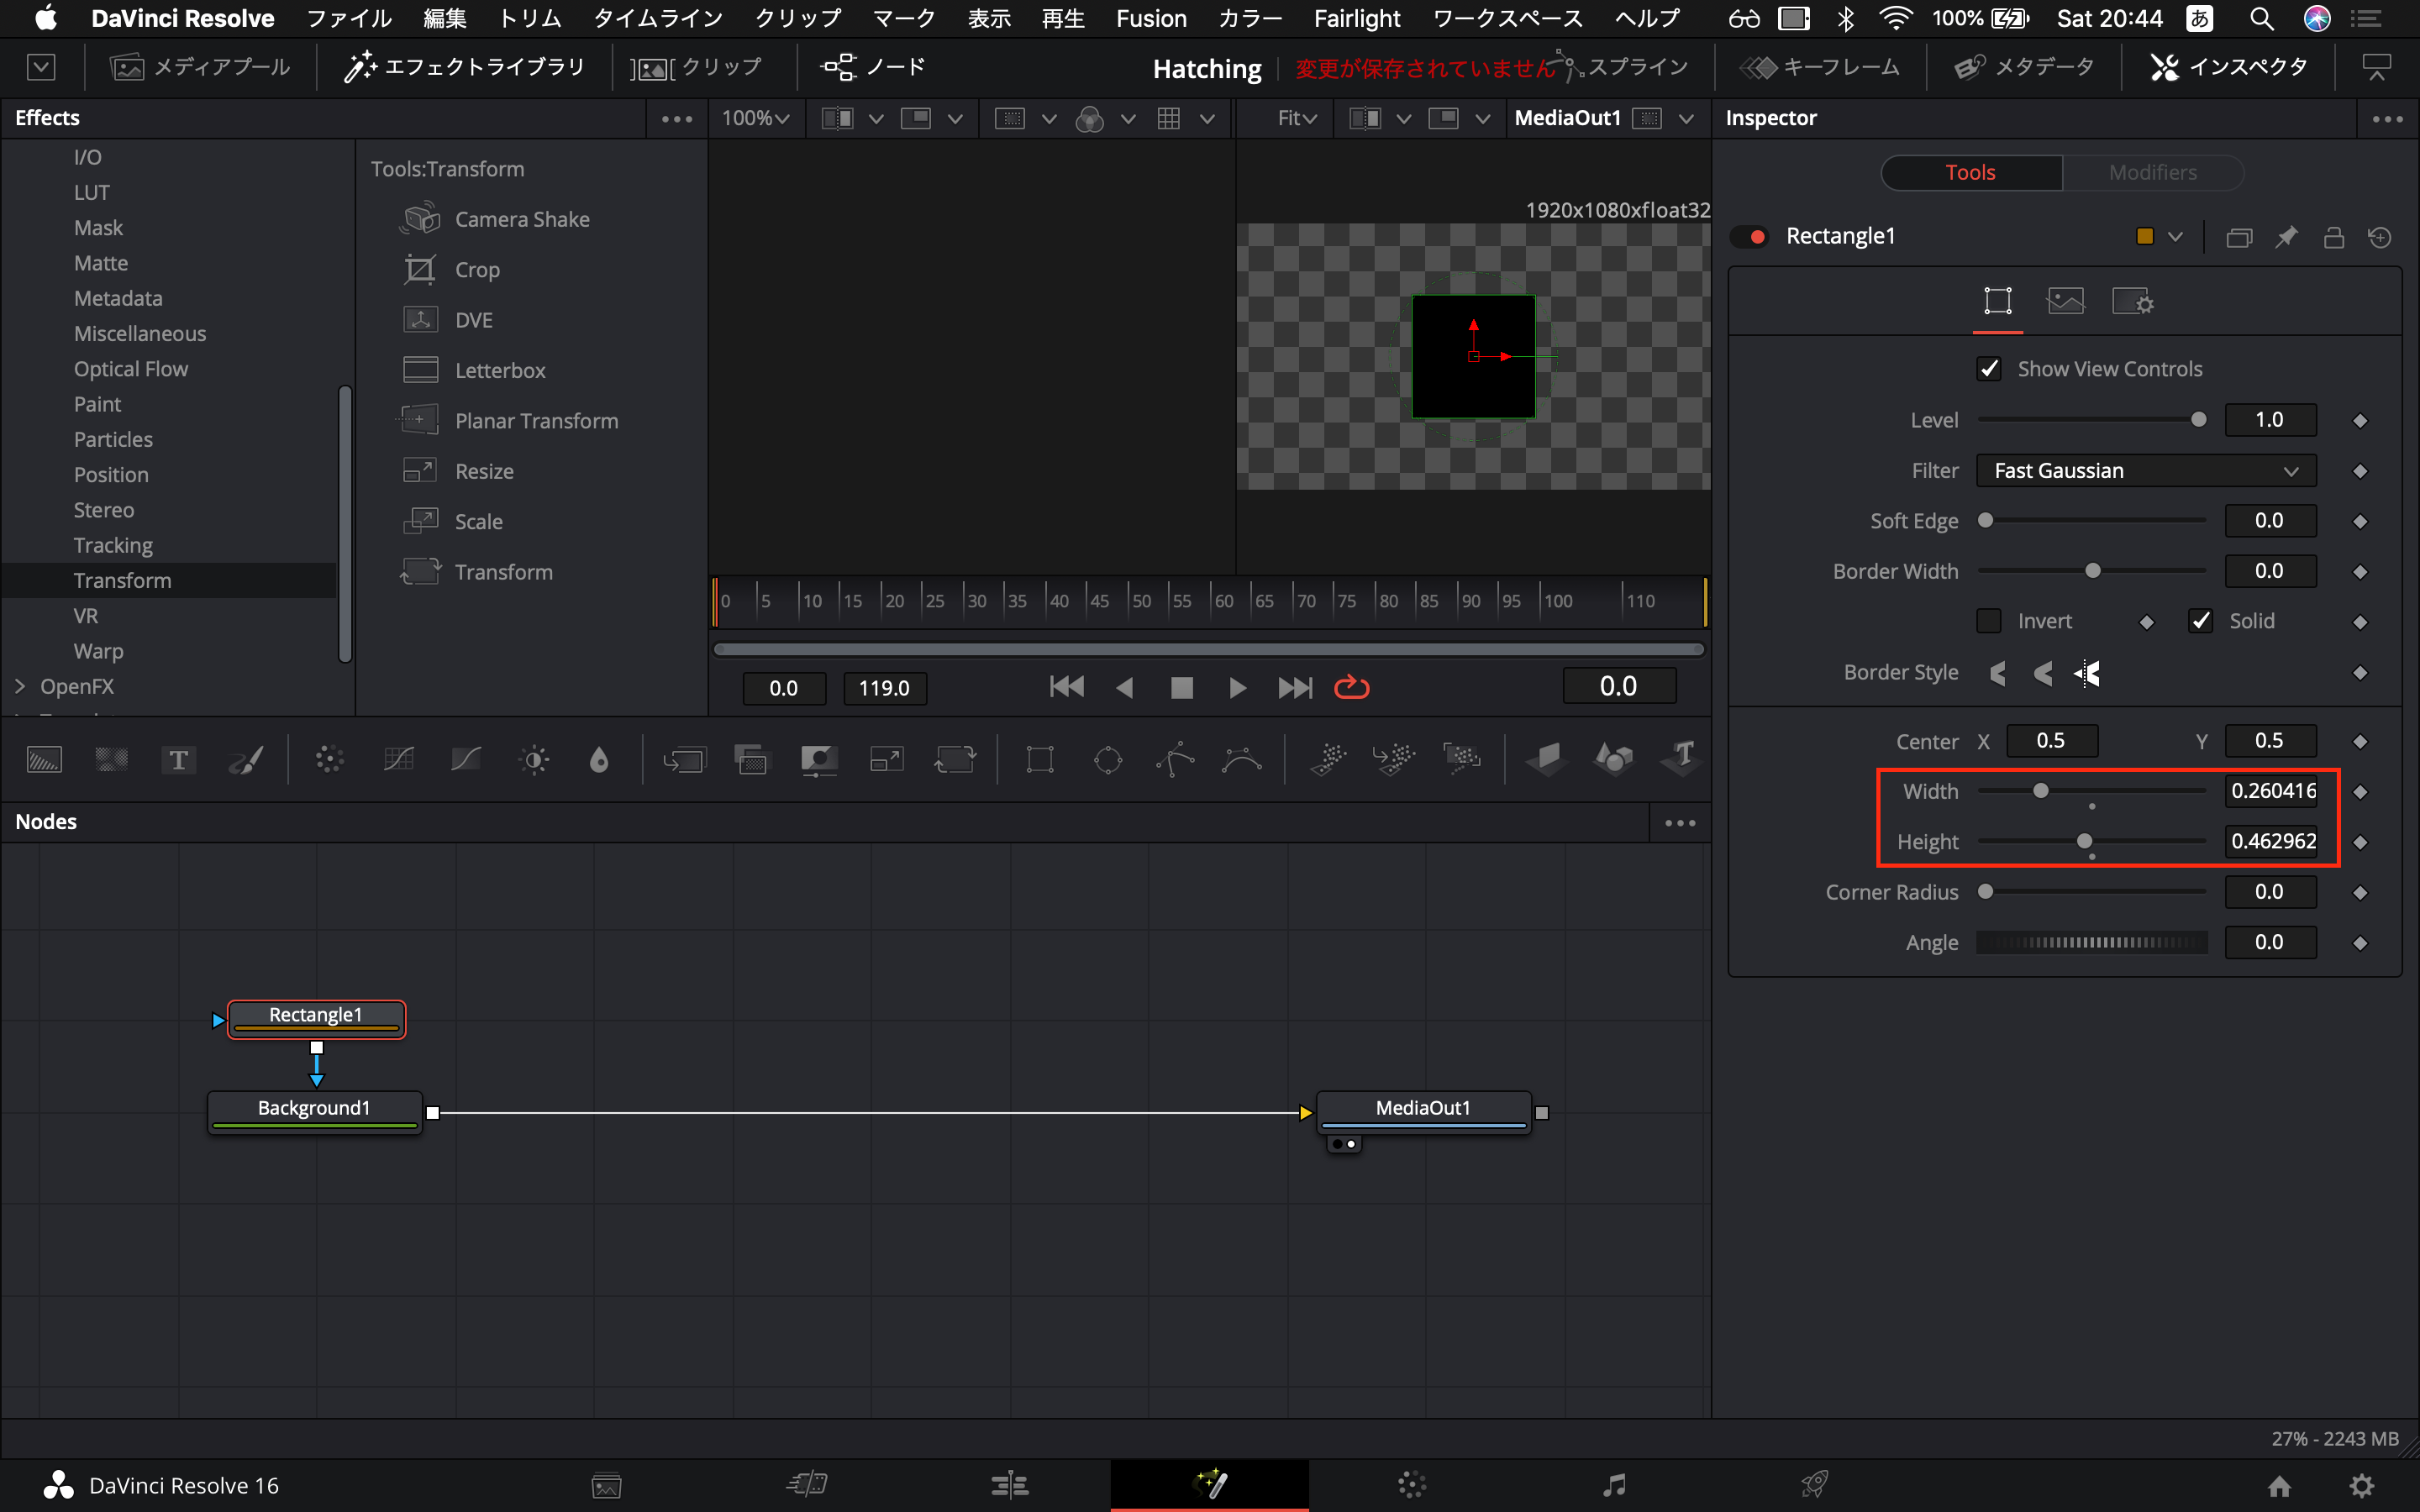Toggle the ノード panel button
2420x1512 pixels.
872,67
